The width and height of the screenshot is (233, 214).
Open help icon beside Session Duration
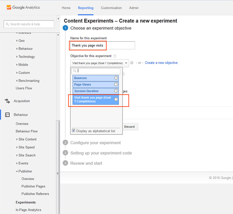point(116,91)
